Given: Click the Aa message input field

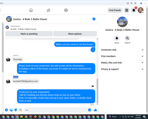Looking at the screenshot, I should (56, 110).
